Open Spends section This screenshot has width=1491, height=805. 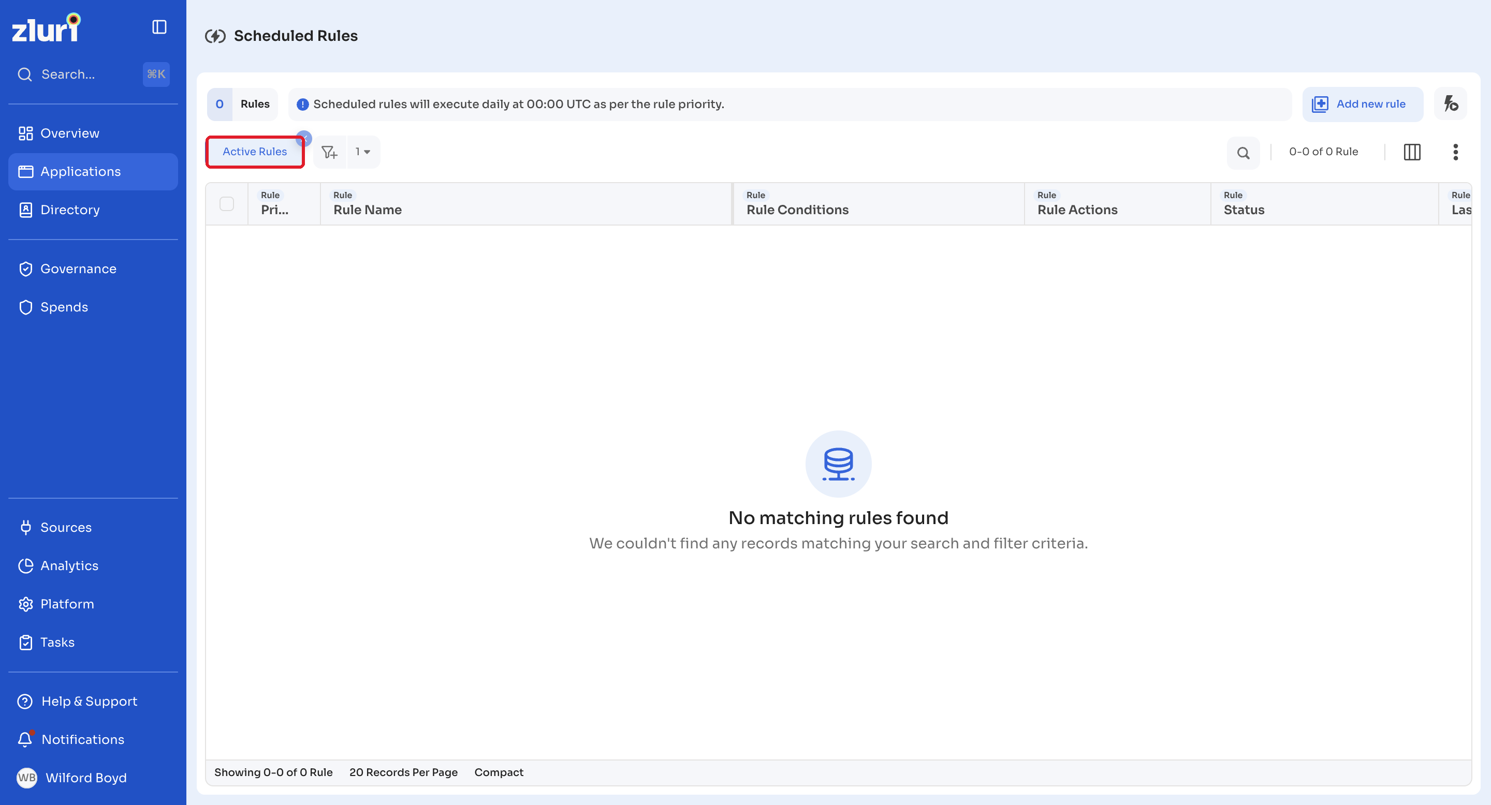pos(93,306)
